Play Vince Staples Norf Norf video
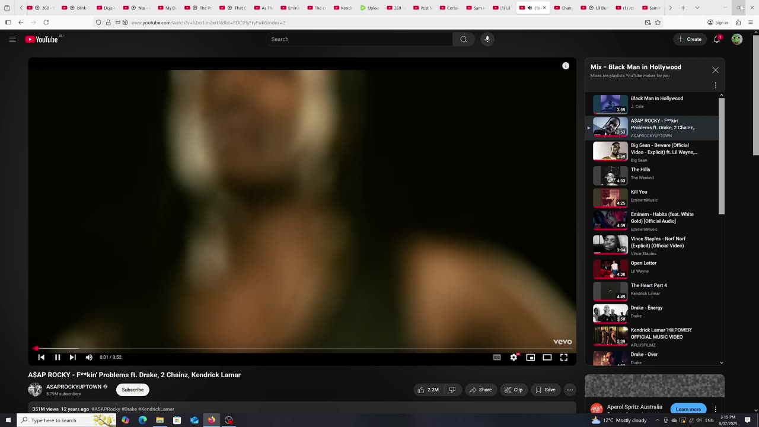The height and width of the screenshot is (427, 759). pyautogui.click(x=651, y=245)
